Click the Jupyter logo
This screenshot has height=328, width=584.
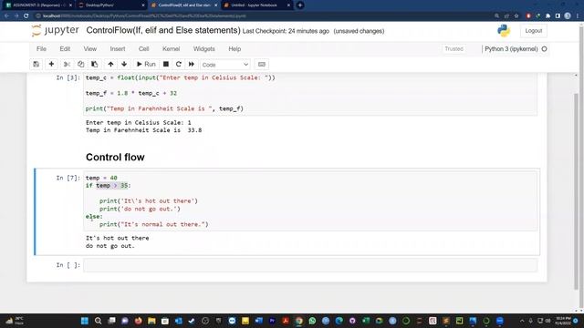(x=55, y=30)
